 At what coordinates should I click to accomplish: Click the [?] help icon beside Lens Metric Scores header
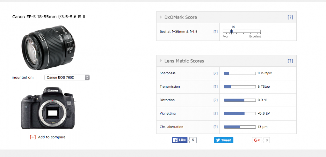(x=290, y=61)
